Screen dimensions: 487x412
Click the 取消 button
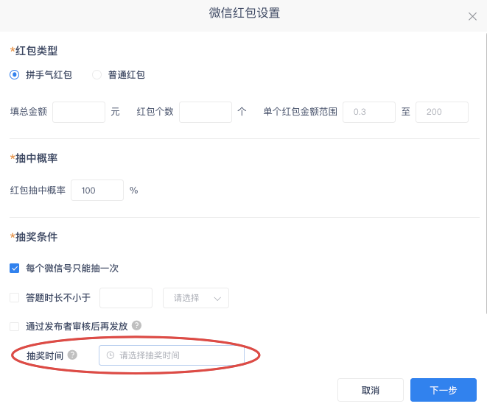click(x=371, y=390)
